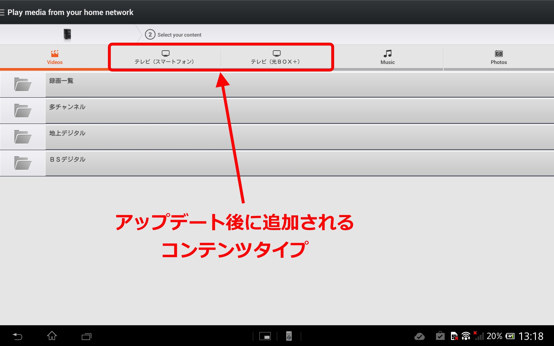Viewport: 554px width, 346px height.
Task: Open the テレビ（光BOX+） tab
Action: tap(276, 57)
